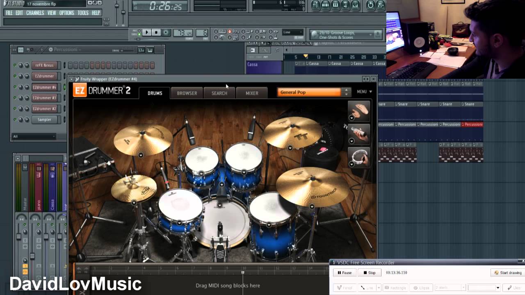
Task: Open the TOOLS menu
Action: point(83,13)
